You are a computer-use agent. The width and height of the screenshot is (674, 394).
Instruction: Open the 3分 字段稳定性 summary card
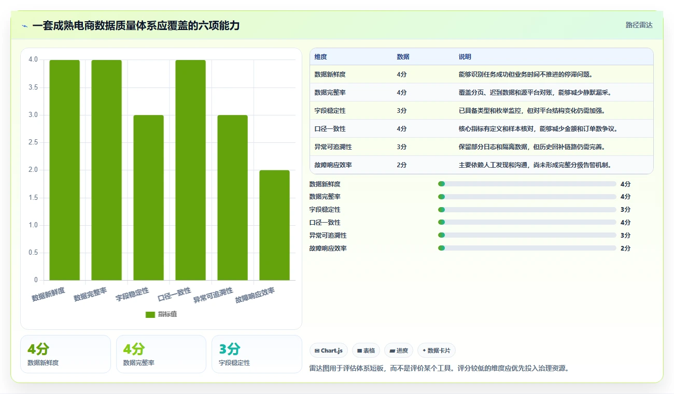pyautogui.click(x=257, y=354)
